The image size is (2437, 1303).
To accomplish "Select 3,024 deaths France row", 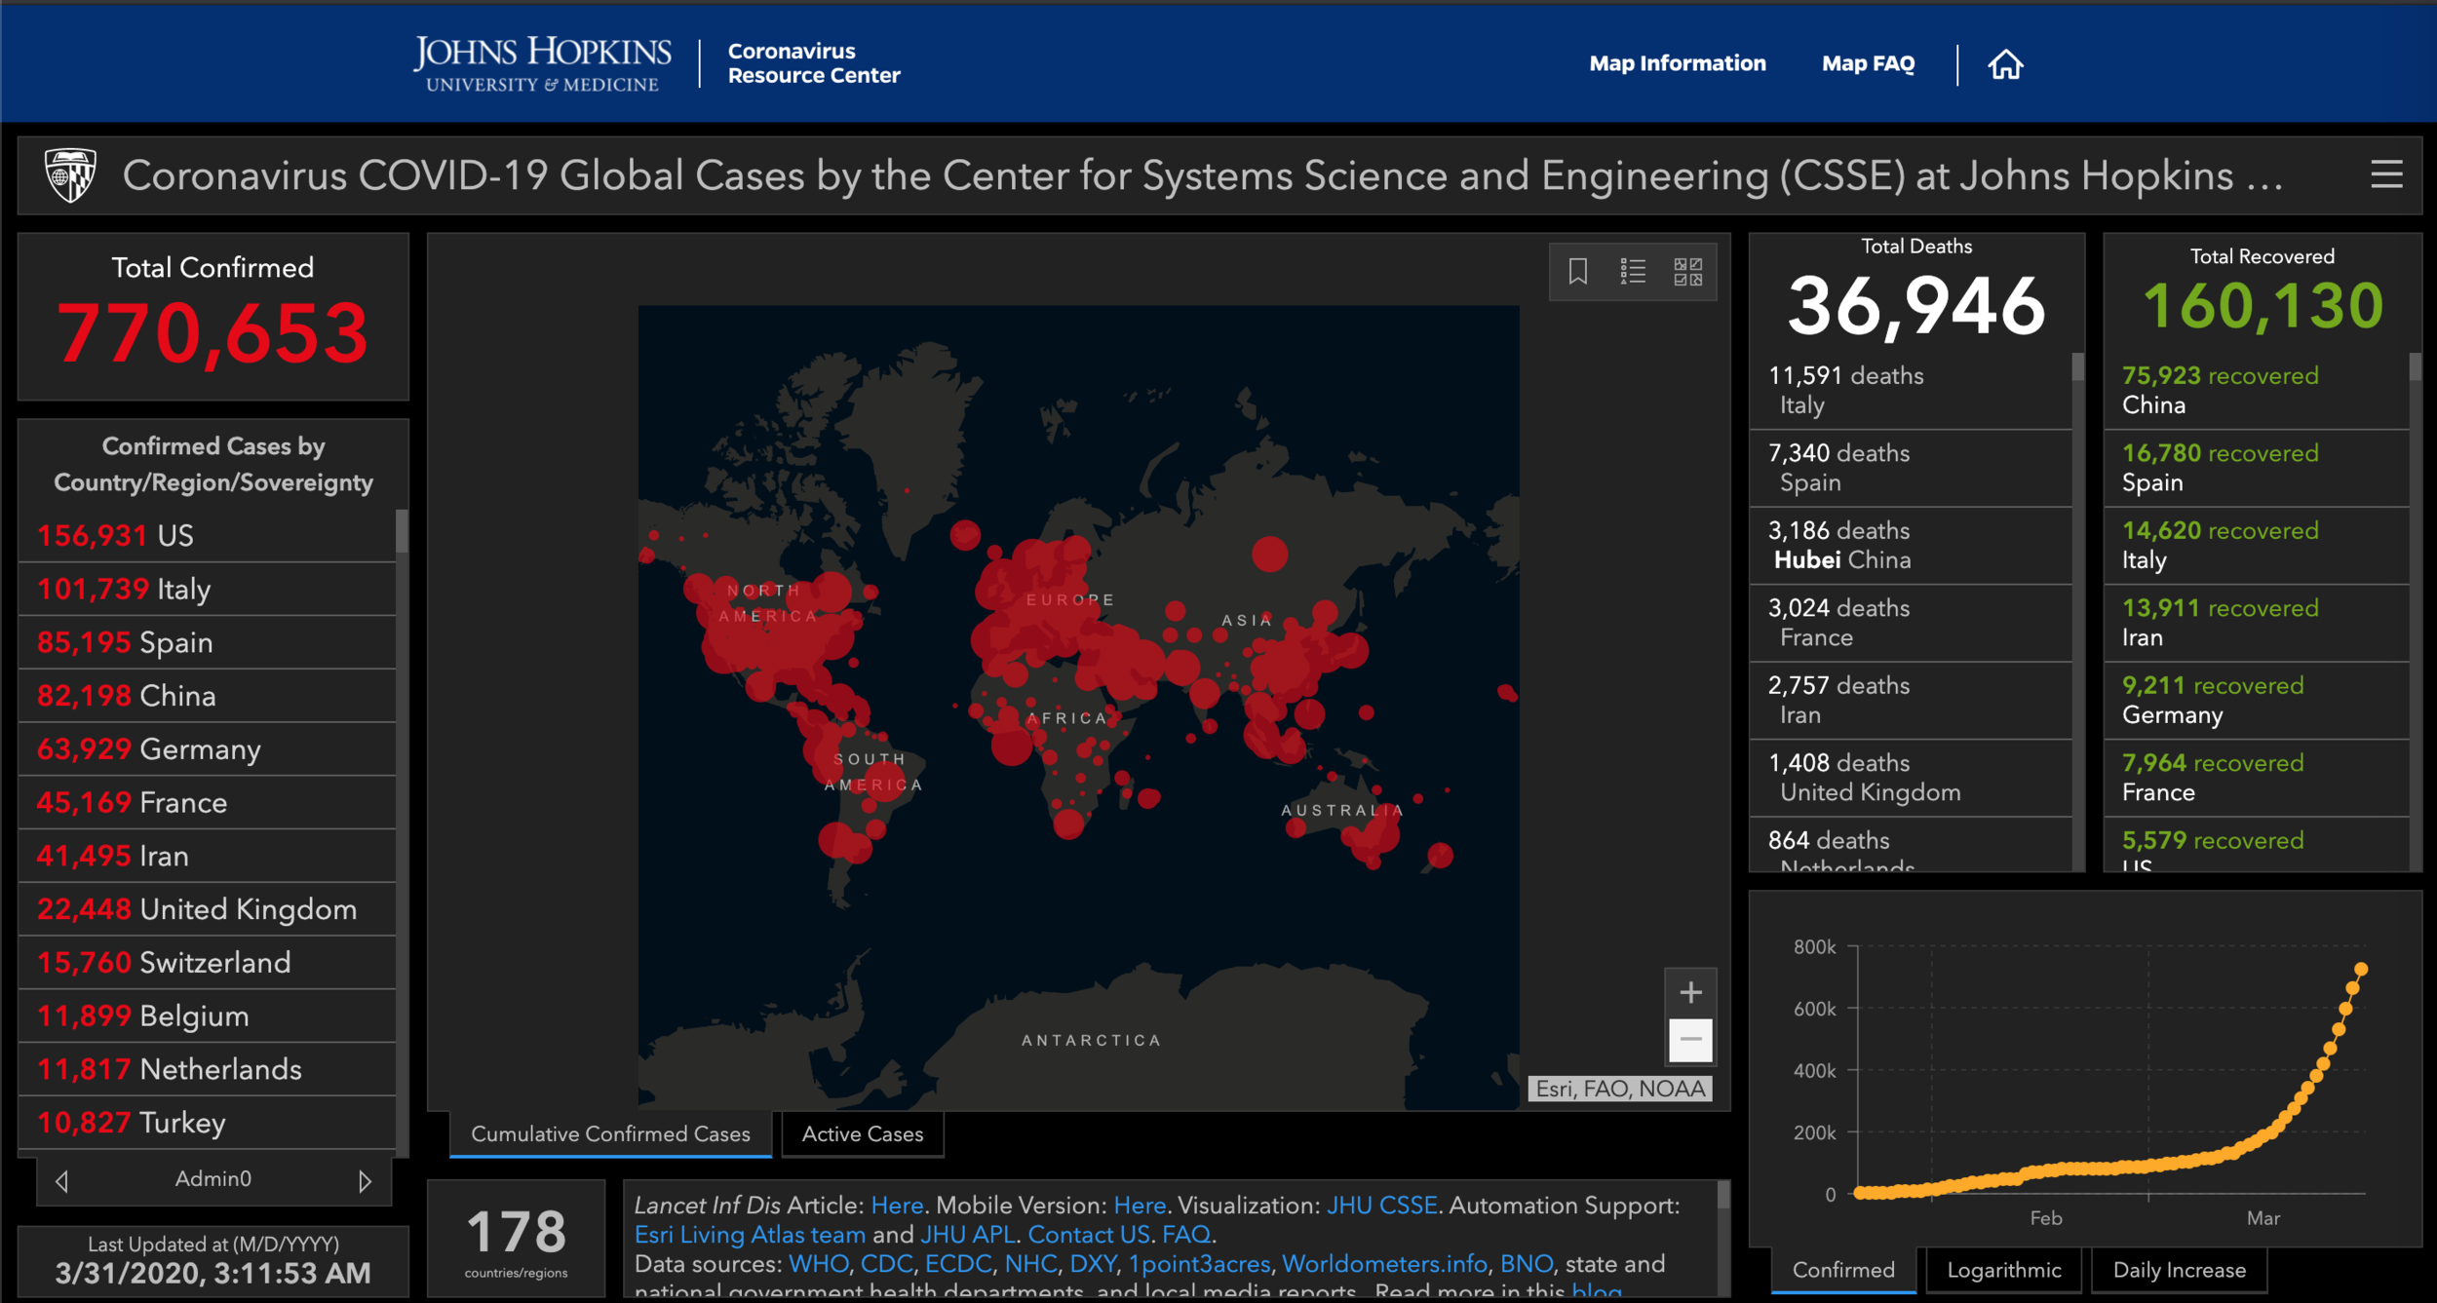I will coord(1911,623).
